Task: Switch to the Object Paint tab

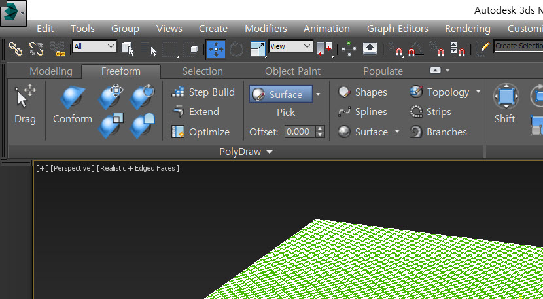Action: [292, 71]
